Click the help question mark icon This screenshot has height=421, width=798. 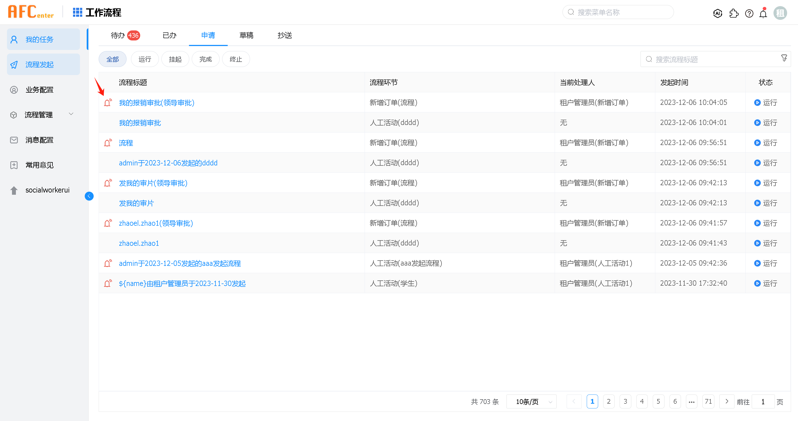pos(749,13)
